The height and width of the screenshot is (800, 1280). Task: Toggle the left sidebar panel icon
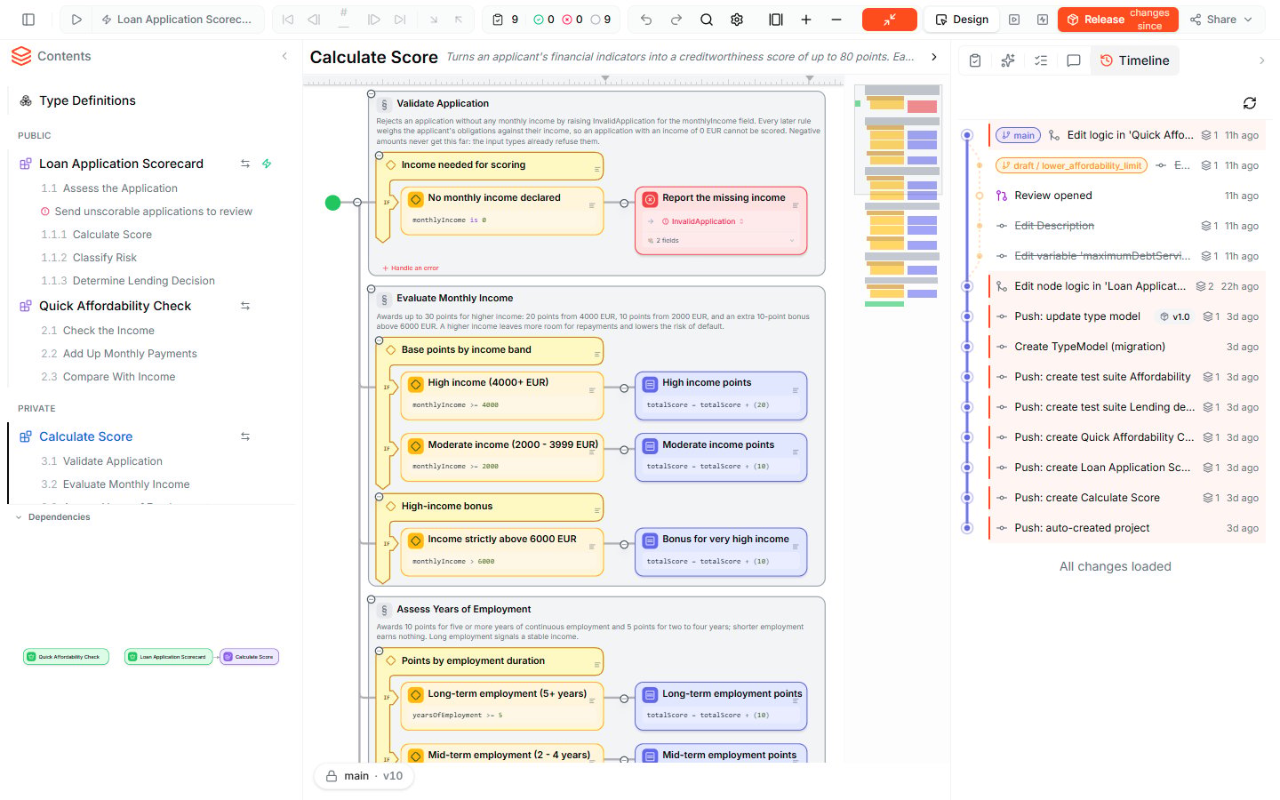point(28,20)
